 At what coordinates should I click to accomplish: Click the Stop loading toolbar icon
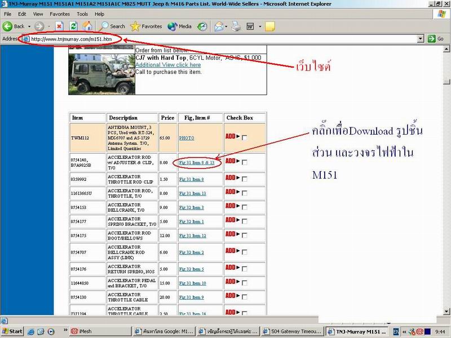pos(60,26)
